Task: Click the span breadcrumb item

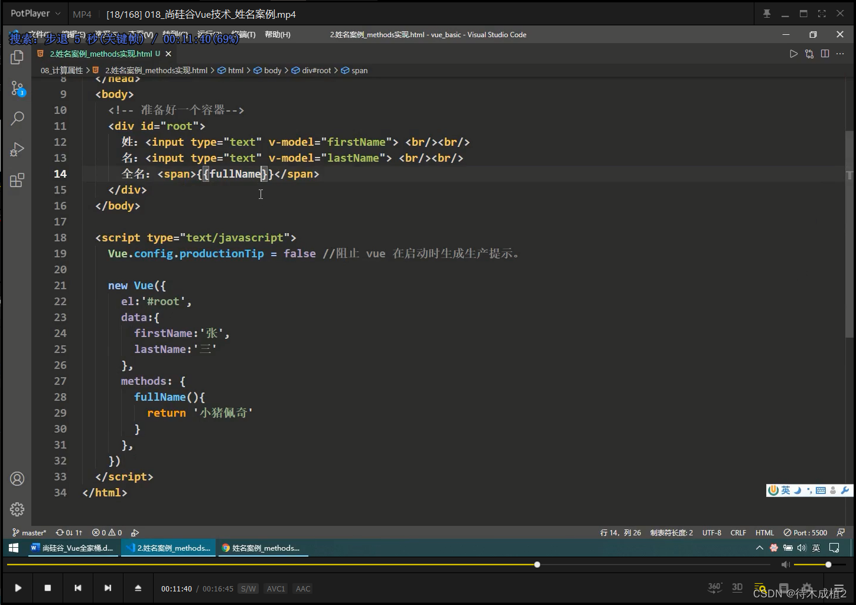Action: click(x=354, y=70)
